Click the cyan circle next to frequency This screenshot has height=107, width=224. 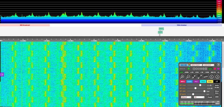[x=189, y=66]
